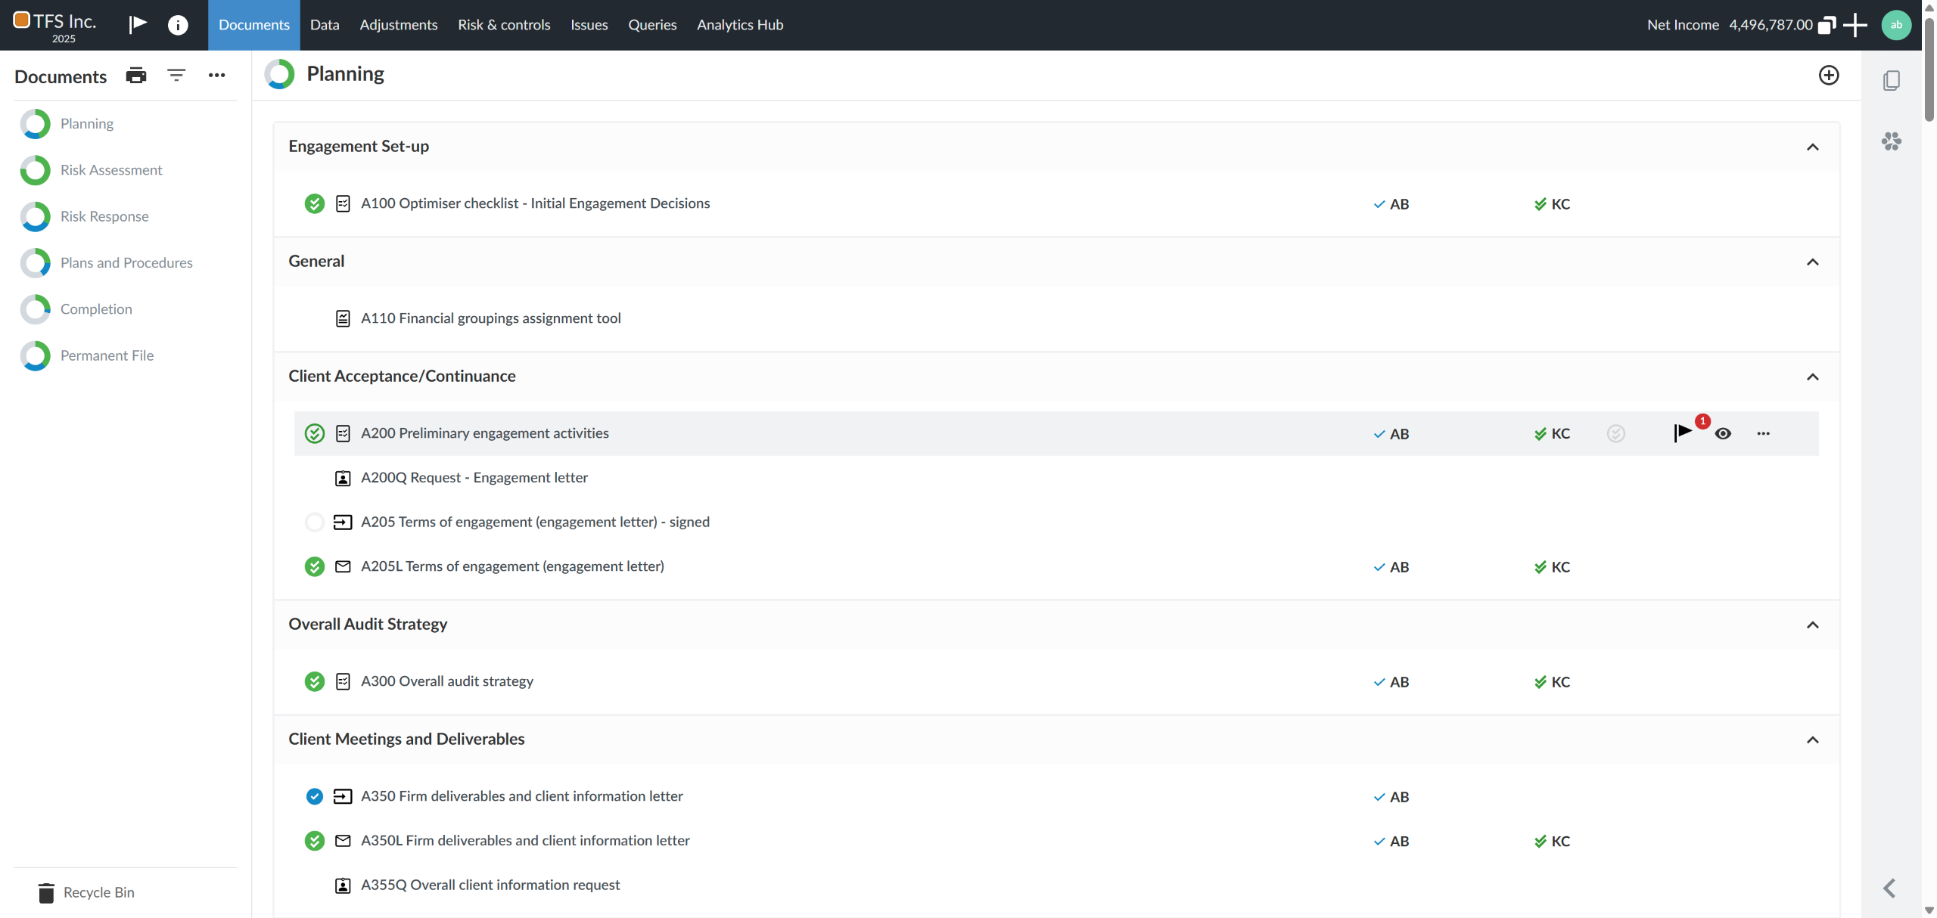The width and height of the screenshot is (1937, 918).
Task: Collapse the Client Meetings and Deliverables section
Action: coord(1812,740)
